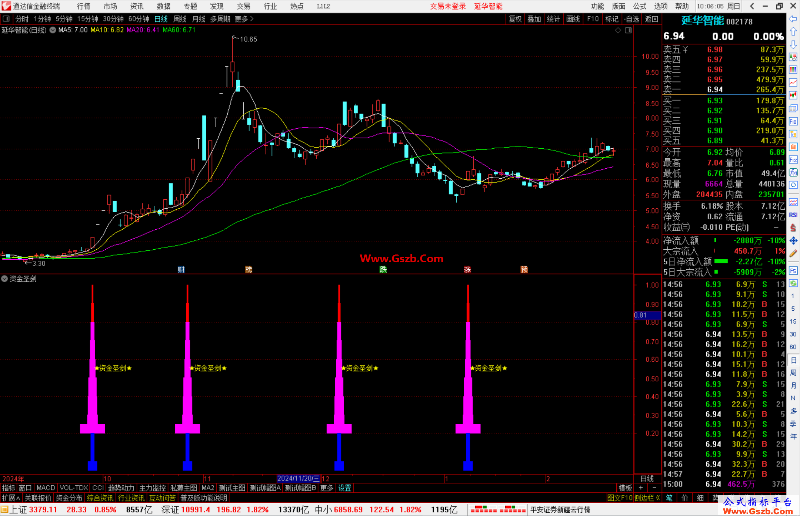This screenshot has width=800, height=516.
Task: Click the 复权 button
Action: [515, 19]
